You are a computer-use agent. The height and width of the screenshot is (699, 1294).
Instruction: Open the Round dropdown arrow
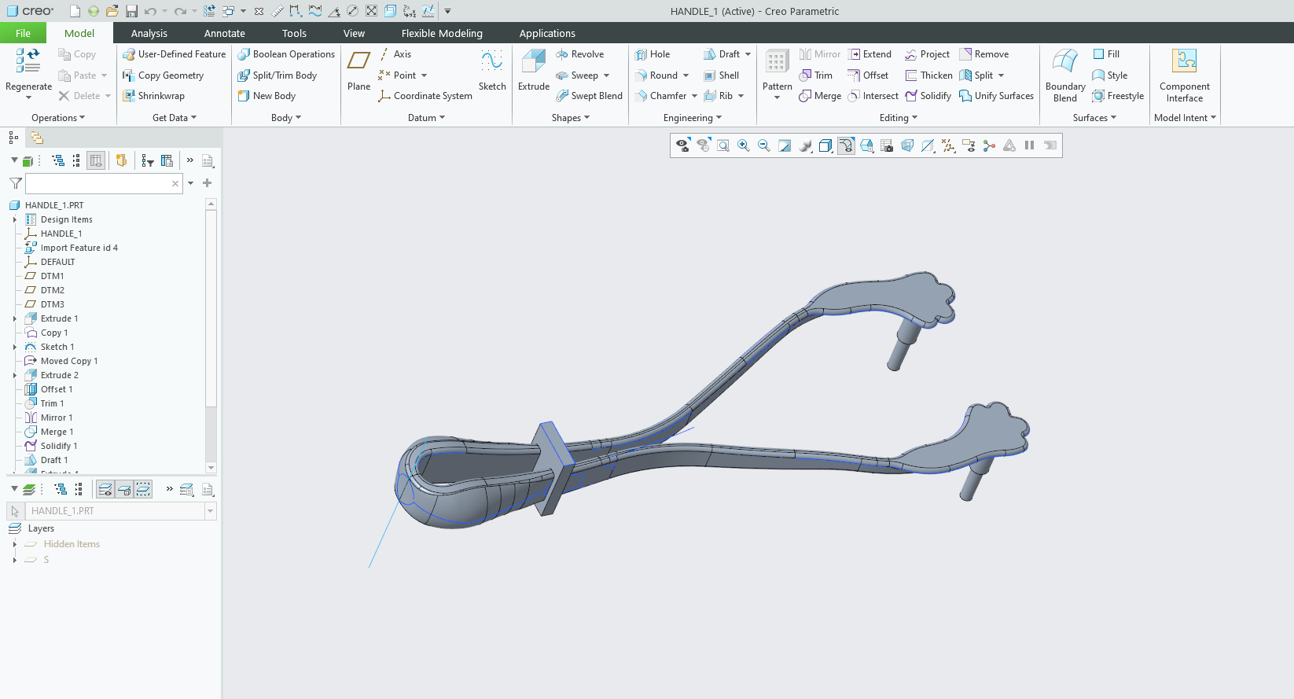[x=686, y=75]
